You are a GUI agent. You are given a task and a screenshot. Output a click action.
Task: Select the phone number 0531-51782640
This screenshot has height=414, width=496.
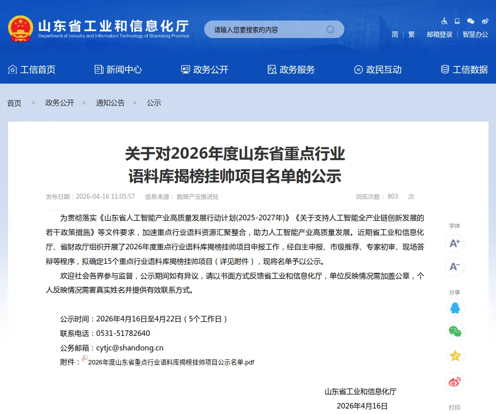pyautogui.click(x=123, y=333)
